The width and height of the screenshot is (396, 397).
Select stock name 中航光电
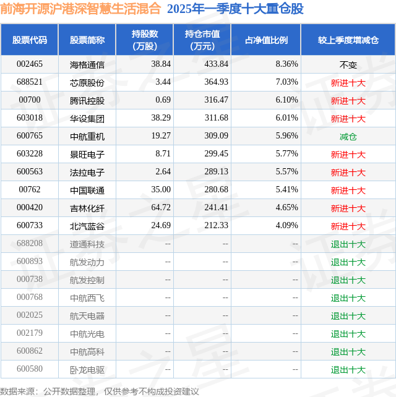[87, 335]
